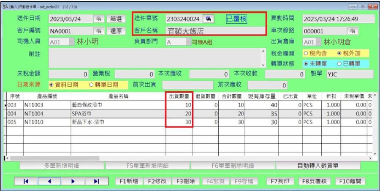Open 負責部門 A dropdown

[x=188, y=42]
